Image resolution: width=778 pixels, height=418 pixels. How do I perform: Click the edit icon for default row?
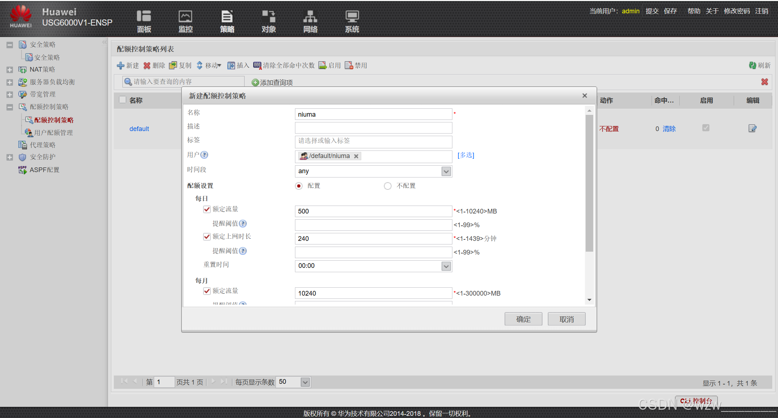[752, 129]
